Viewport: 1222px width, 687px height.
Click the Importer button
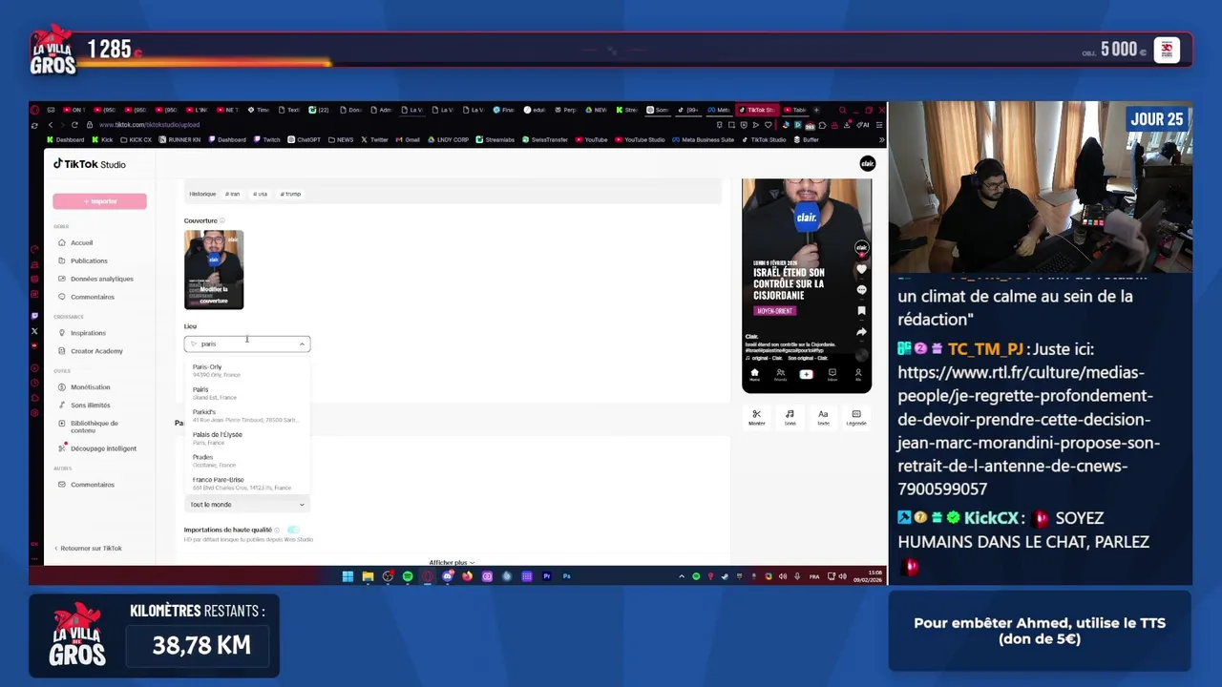point(99,201)
